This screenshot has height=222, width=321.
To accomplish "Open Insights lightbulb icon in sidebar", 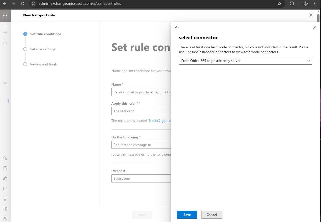I will pyautogui.click(x=5, y=199).
